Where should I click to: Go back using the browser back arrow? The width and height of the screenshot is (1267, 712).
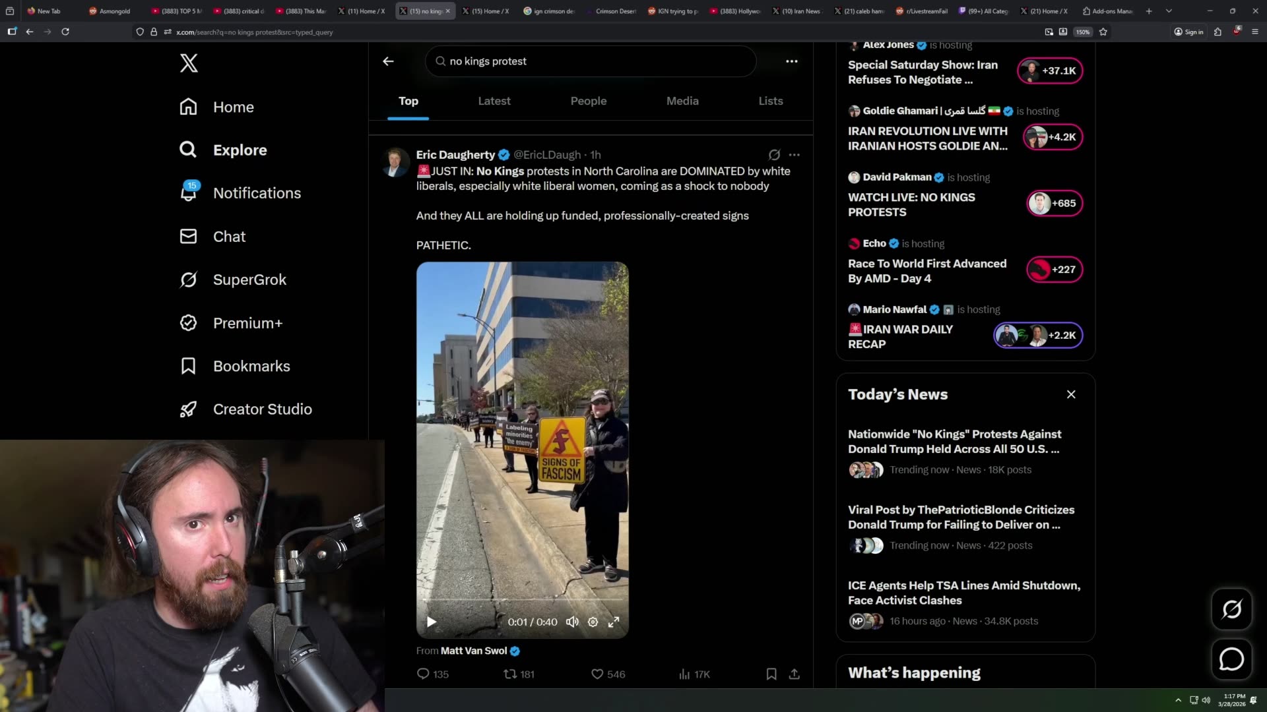tap(30, 32)
